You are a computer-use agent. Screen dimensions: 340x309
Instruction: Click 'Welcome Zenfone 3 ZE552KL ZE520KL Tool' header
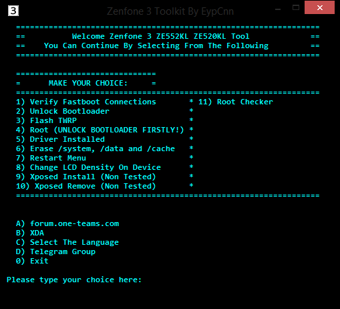point(160,36)
